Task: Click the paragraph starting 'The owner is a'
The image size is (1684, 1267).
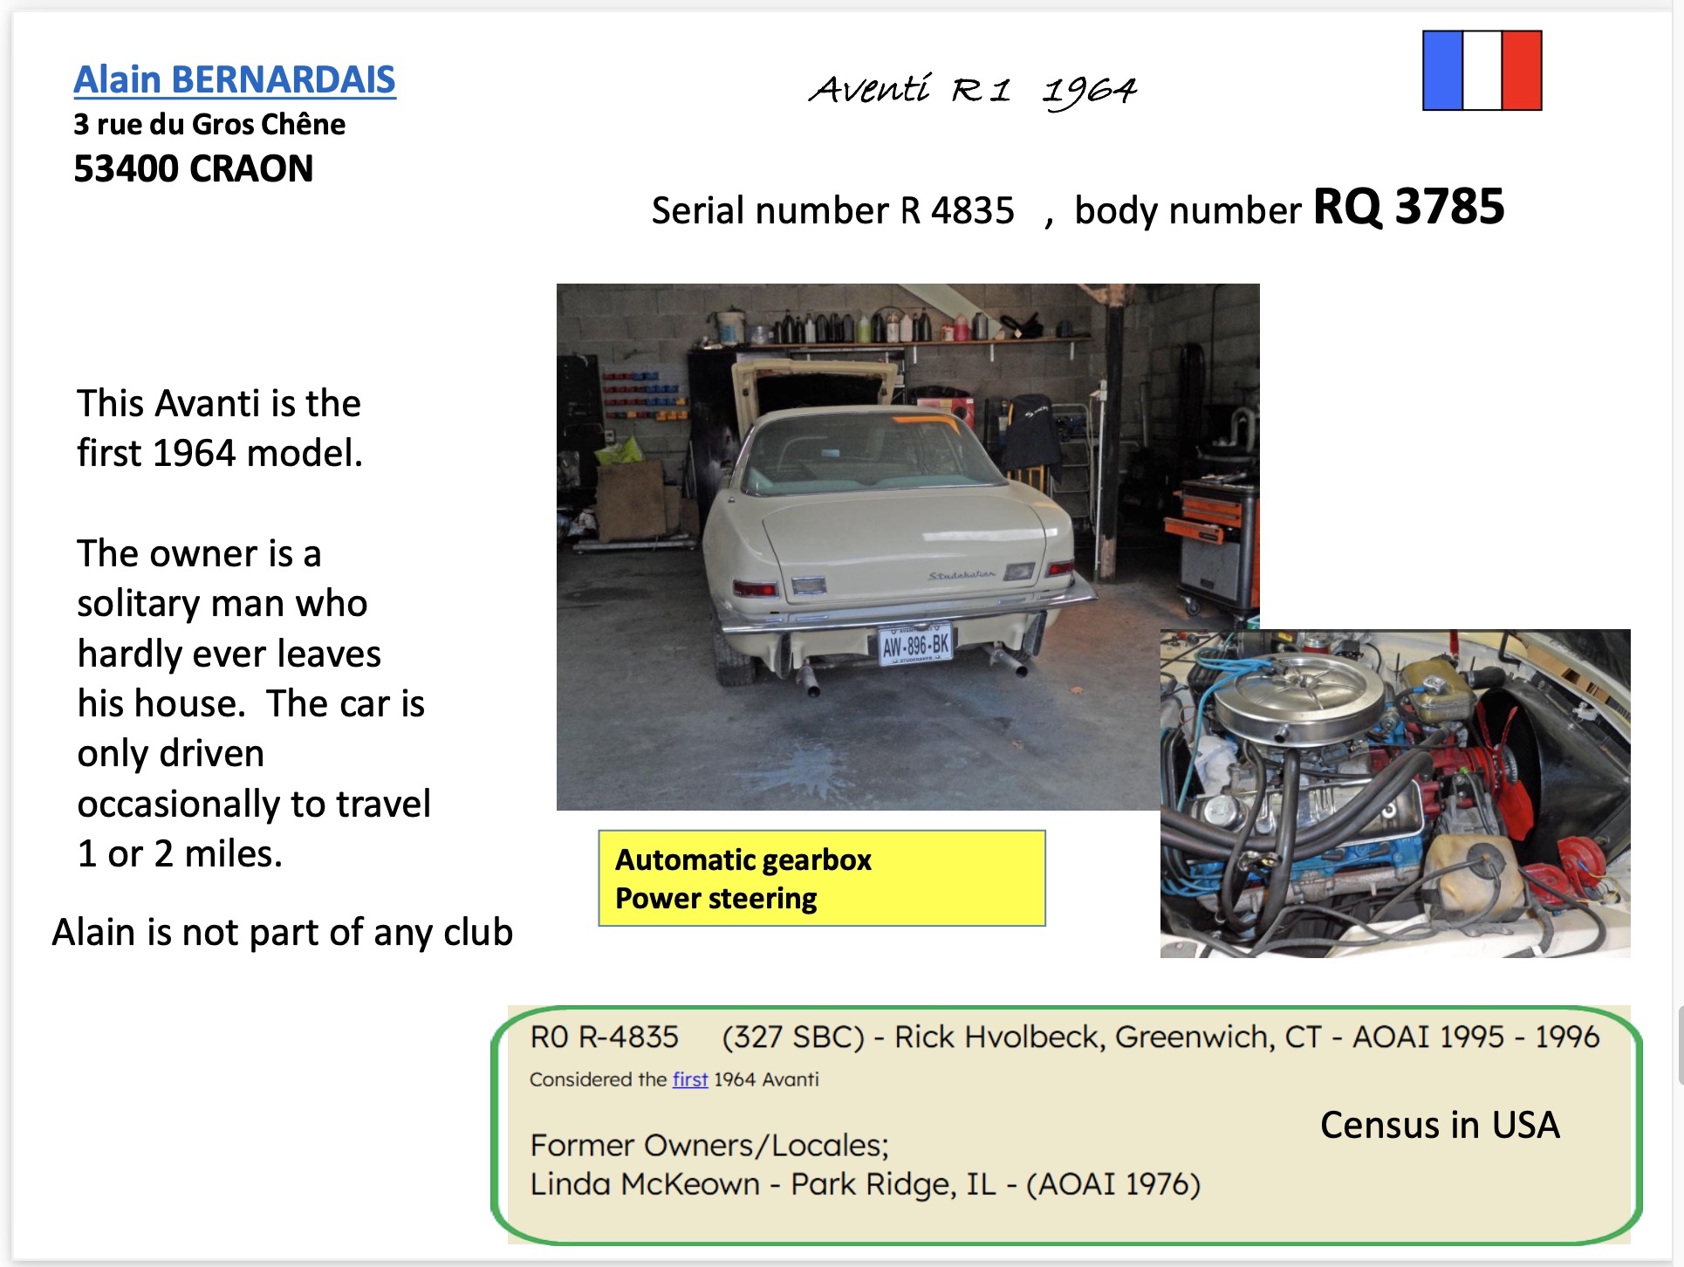Action: [x=253, y=703]
